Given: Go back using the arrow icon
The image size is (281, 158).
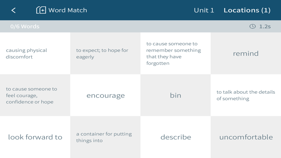Looking at the screenshot, I should pos(13,10).
